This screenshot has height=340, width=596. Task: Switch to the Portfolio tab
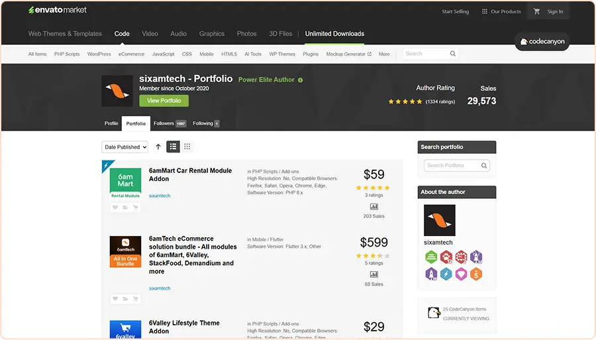136,123
